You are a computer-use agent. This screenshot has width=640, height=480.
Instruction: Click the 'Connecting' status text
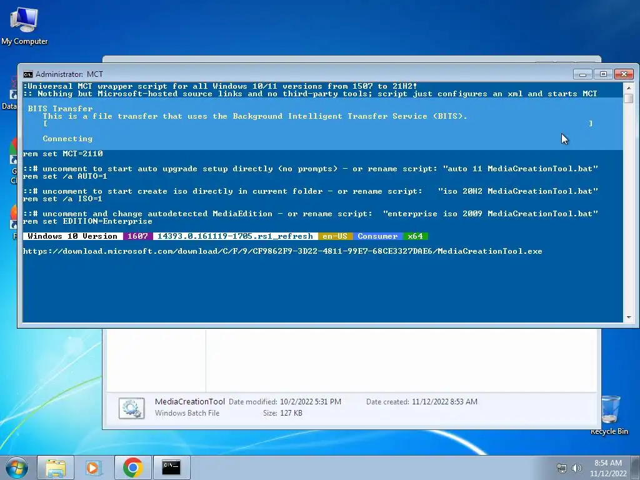(67, 139)
